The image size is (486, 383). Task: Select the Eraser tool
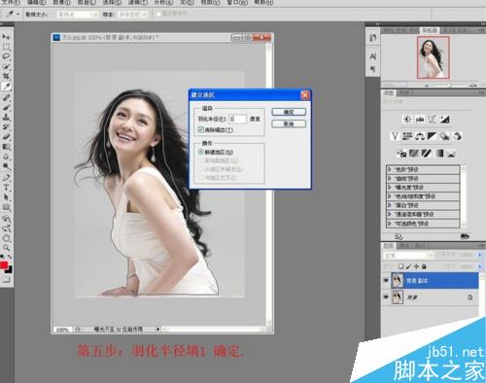pyautogui.click(x=6, y=137)
